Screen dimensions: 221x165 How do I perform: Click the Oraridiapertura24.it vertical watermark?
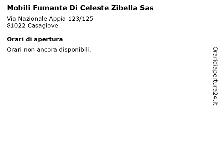[x=215, y=76]
